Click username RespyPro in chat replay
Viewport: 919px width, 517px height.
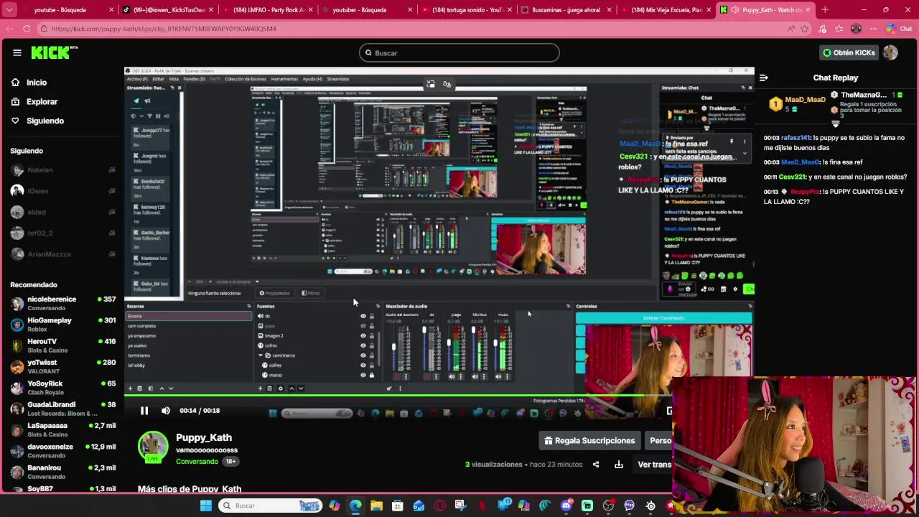click(805, 192)
